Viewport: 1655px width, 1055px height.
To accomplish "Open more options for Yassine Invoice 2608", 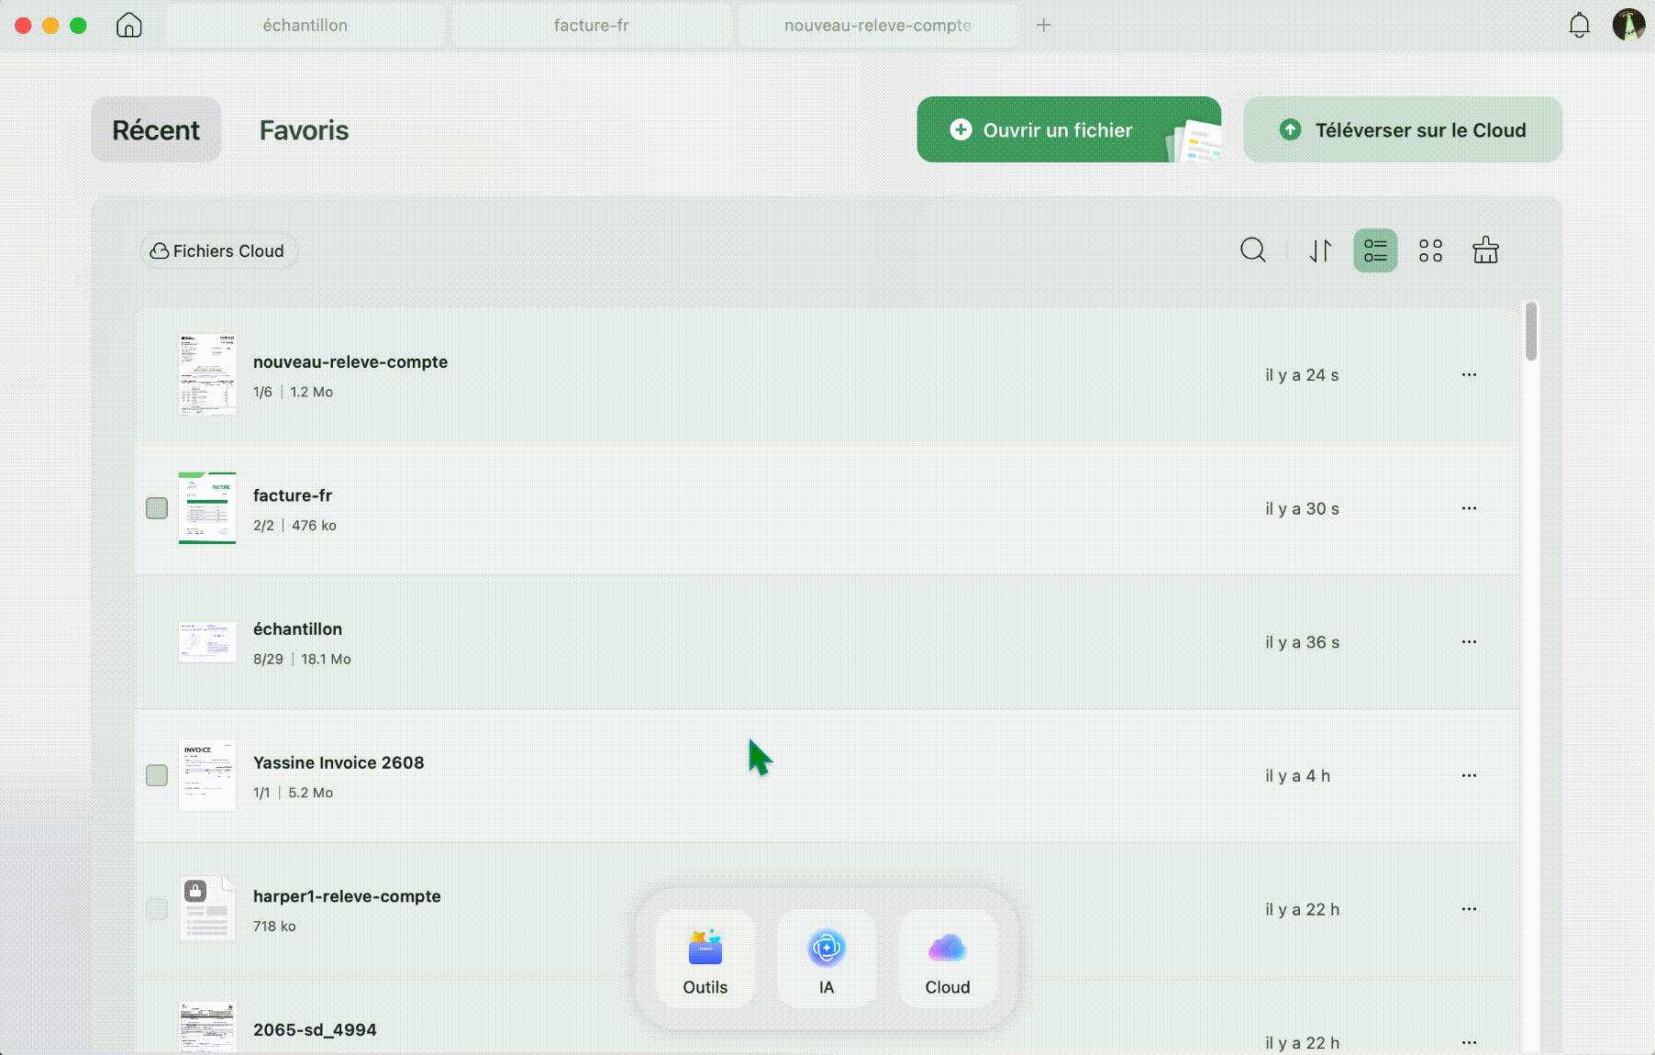I will tap(1469, 775).
